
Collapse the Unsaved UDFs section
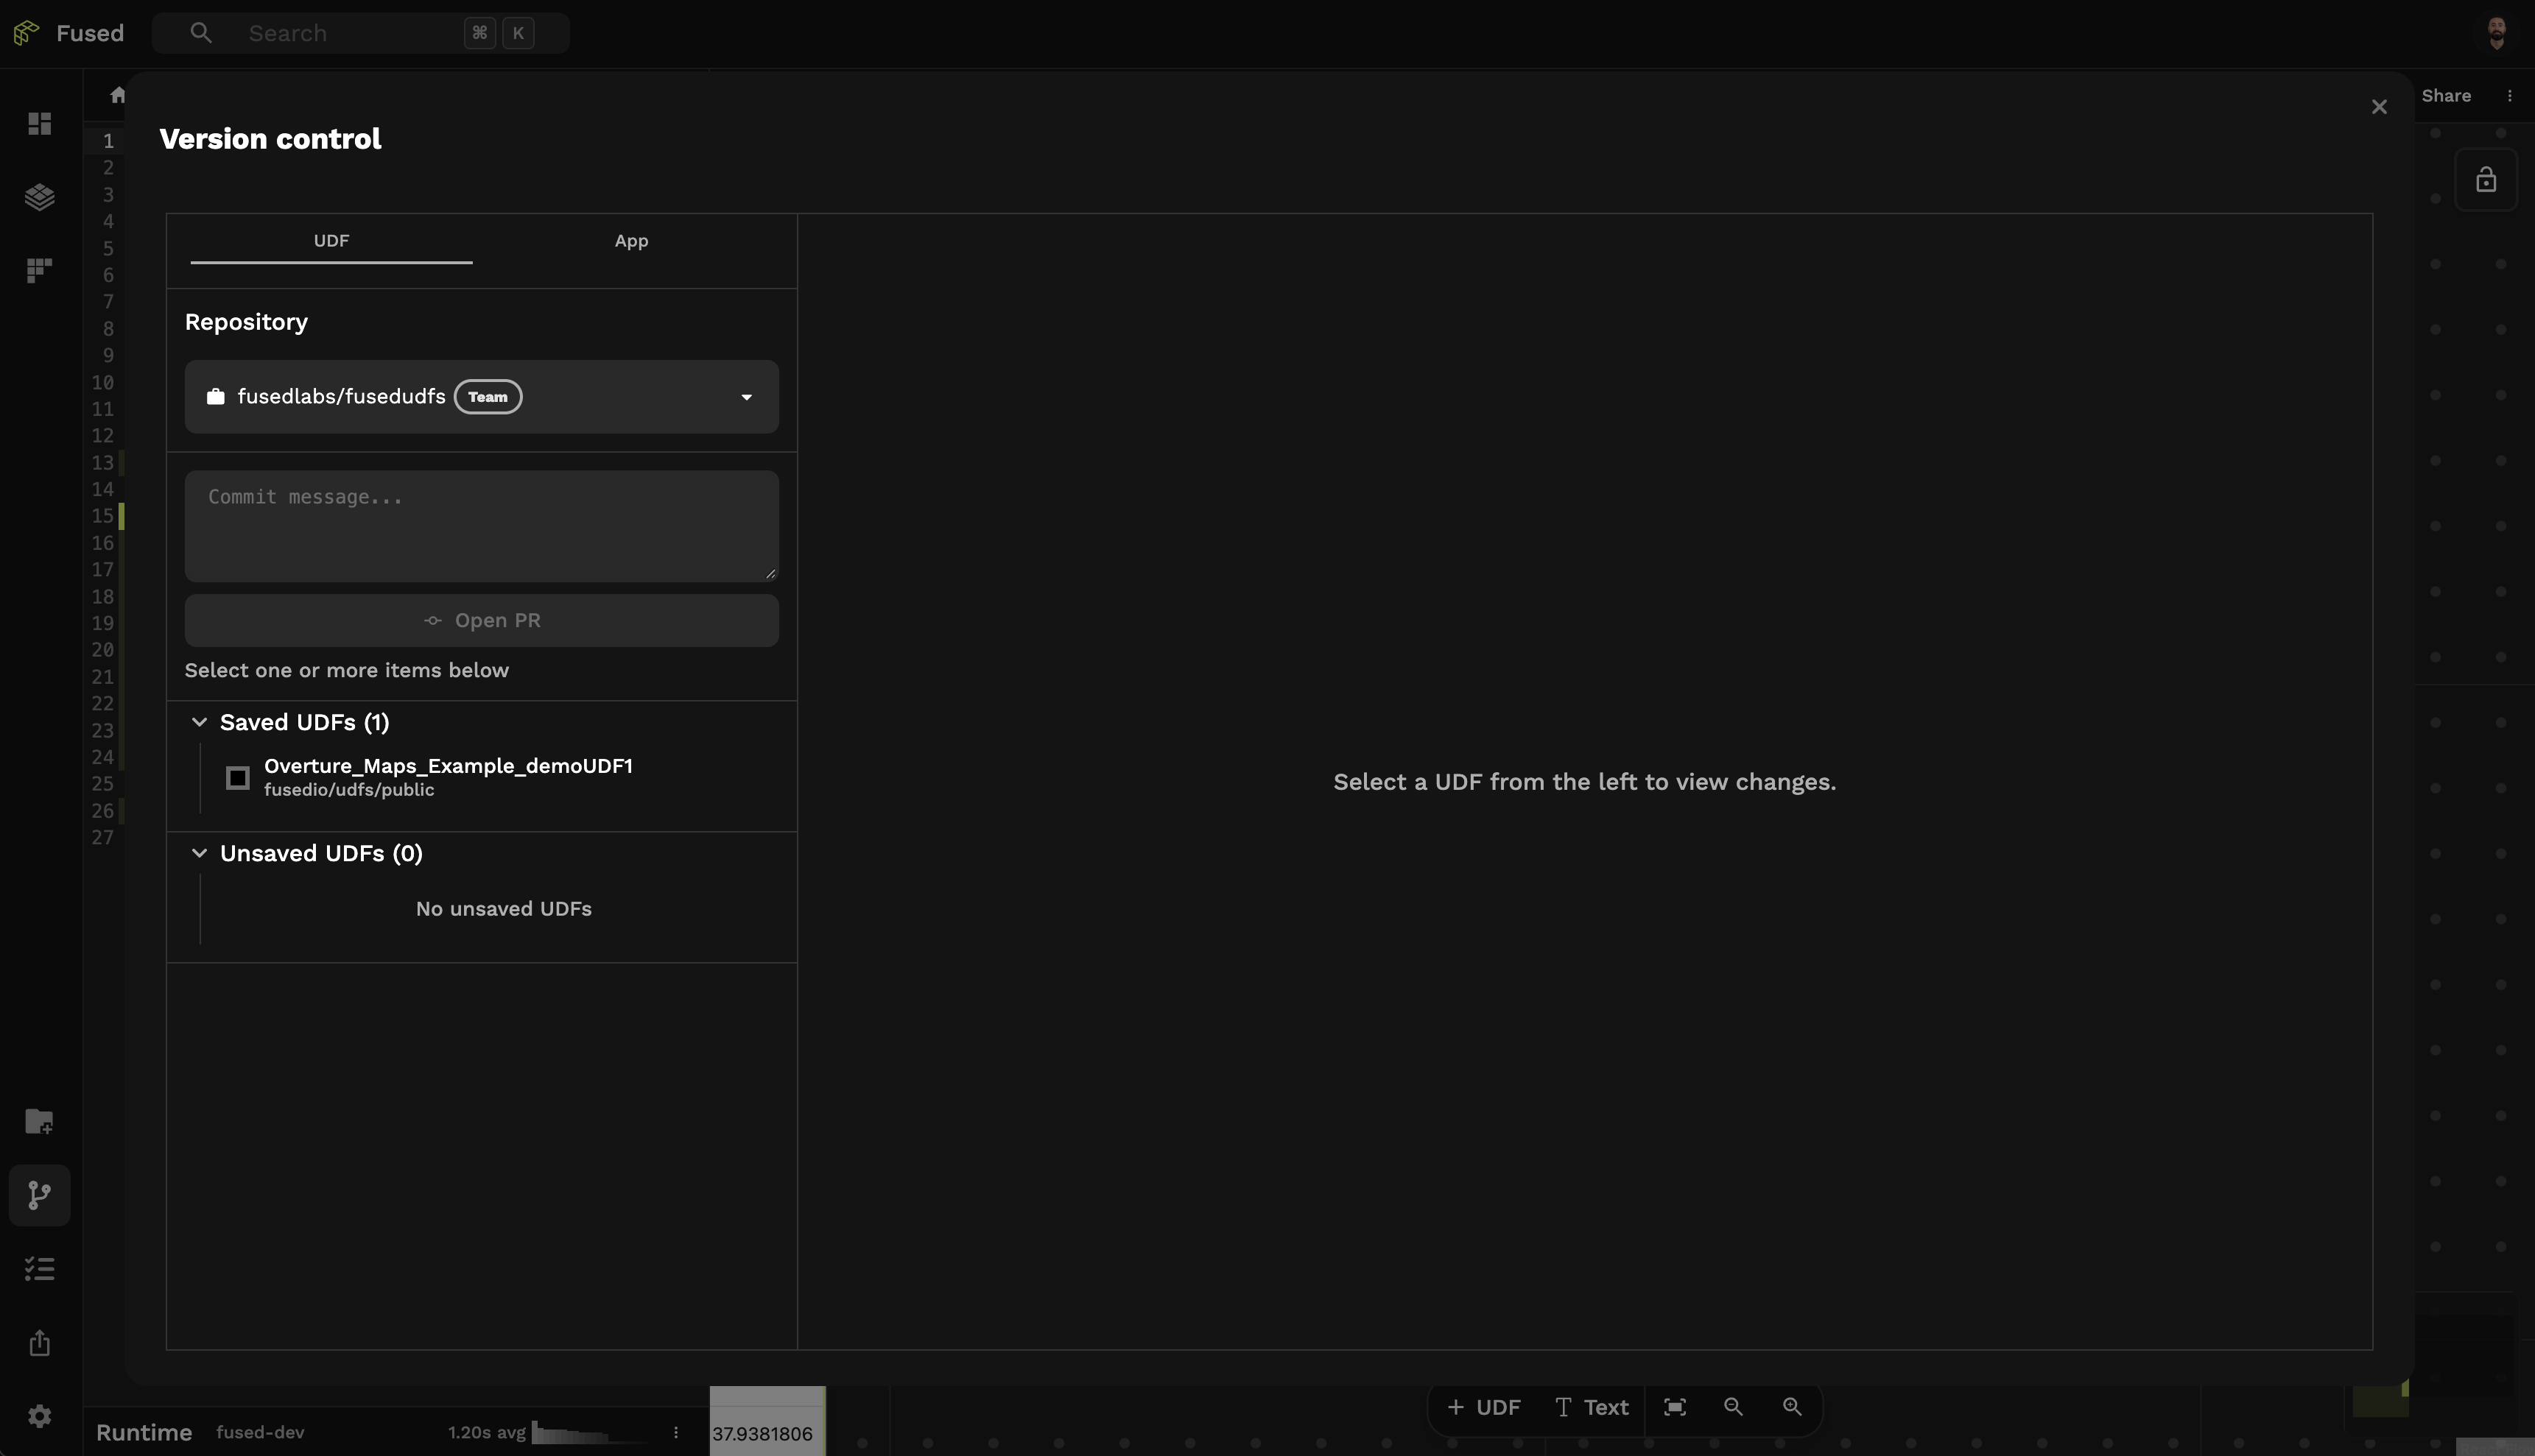199,853
